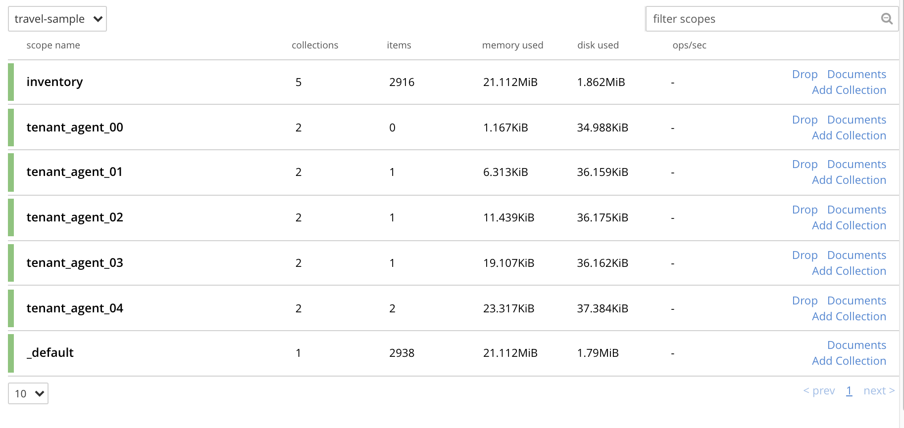This screenshot has height=428, width=904.
Task: Add Collection to the _default scope
Action: click(x=849, y=361)
